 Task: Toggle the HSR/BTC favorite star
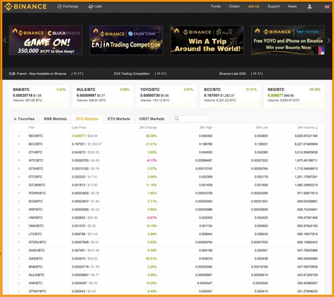click(19, 217)
